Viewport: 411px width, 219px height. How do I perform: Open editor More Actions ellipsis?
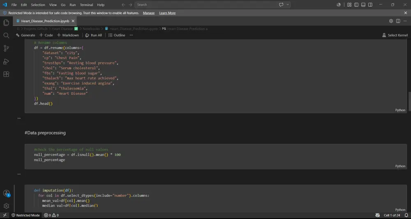click(405, 21)
